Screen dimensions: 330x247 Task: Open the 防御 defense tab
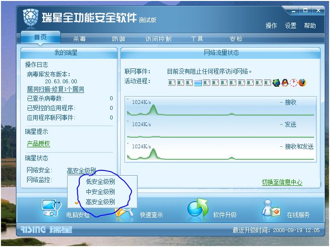pyautogui.click(x=118, y=39)
